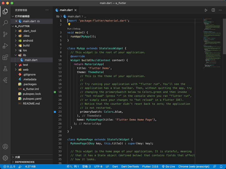Screen dimensions: 226x169
Task: Open notifications bell in status bar
Action: [221, 166]
